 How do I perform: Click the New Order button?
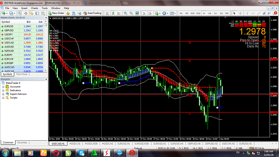[x=56, y=13]
